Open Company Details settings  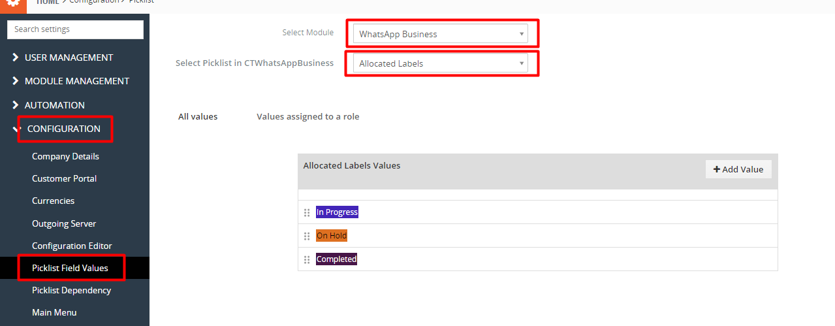[x=65, y=156]
